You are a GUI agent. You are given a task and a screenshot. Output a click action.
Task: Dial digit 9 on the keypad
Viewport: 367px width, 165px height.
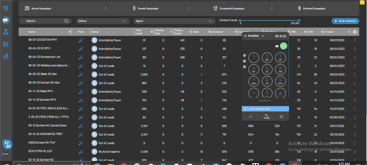pos(280,81)
